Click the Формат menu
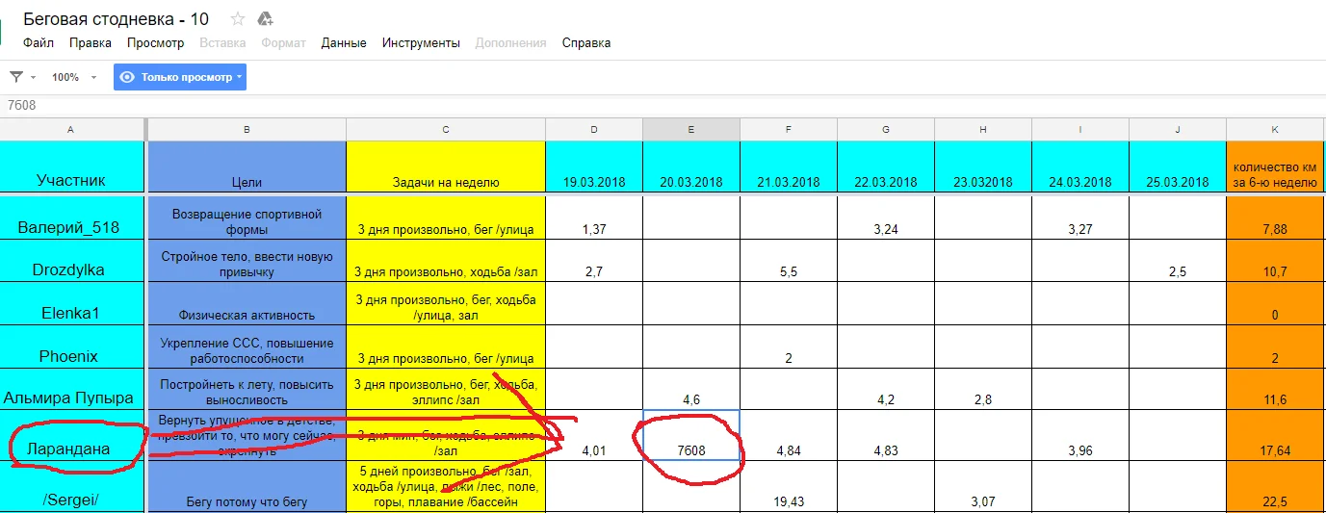Screen dimensions: 1326x513 point(283,43)
